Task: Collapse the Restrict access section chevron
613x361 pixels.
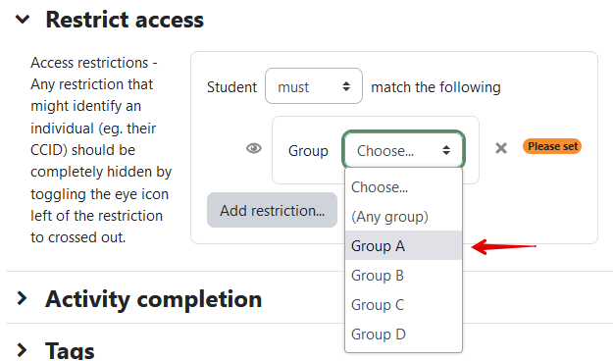Action: [x=23, y=20]
